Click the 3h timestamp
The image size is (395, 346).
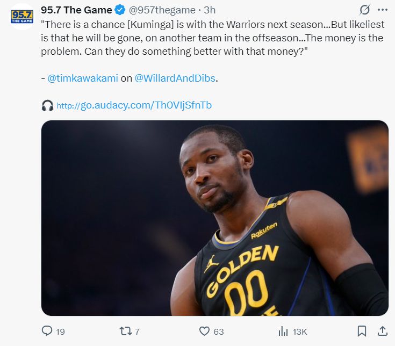click(210, 10)
